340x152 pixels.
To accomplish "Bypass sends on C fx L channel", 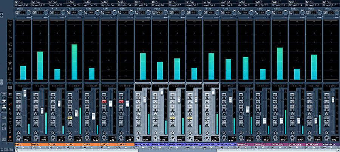I will [x=53, y=125].
